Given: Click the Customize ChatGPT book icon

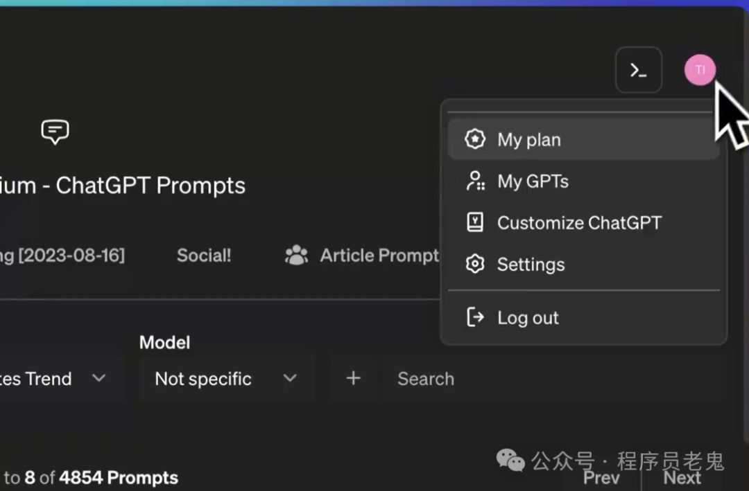Looking at the screenshot, I should [x=475, y=222].
